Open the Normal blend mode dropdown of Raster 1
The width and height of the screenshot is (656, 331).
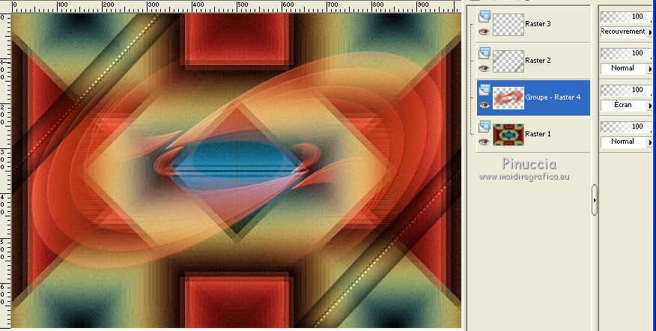pyautogui.click(x=626, y=142)
